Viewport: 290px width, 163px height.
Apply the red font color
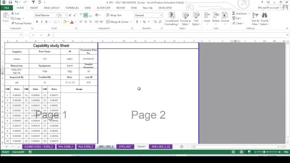(x=72, y=22)
